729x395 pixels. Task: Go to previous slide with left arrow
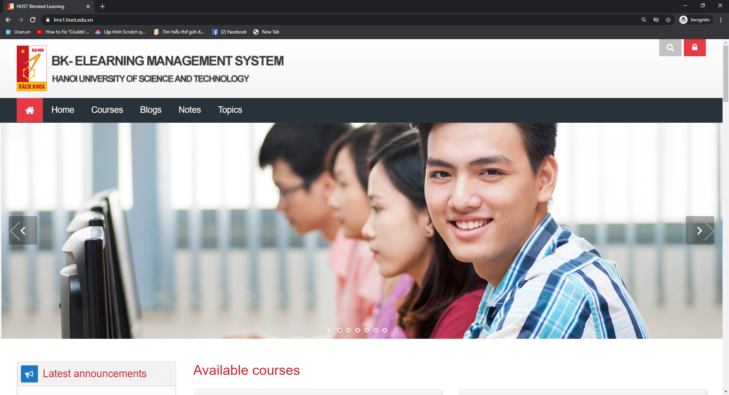point(23,231)
